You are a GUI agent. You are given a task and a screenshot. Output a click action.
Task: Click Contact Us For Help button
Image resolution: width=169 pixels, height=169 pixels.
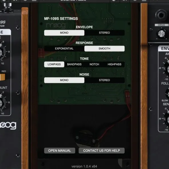tap(101, 151)
